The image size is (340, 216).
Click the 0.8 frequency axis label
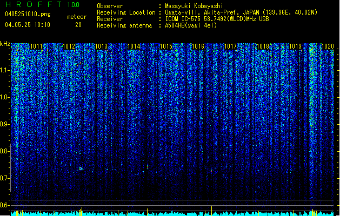point(5,151)
